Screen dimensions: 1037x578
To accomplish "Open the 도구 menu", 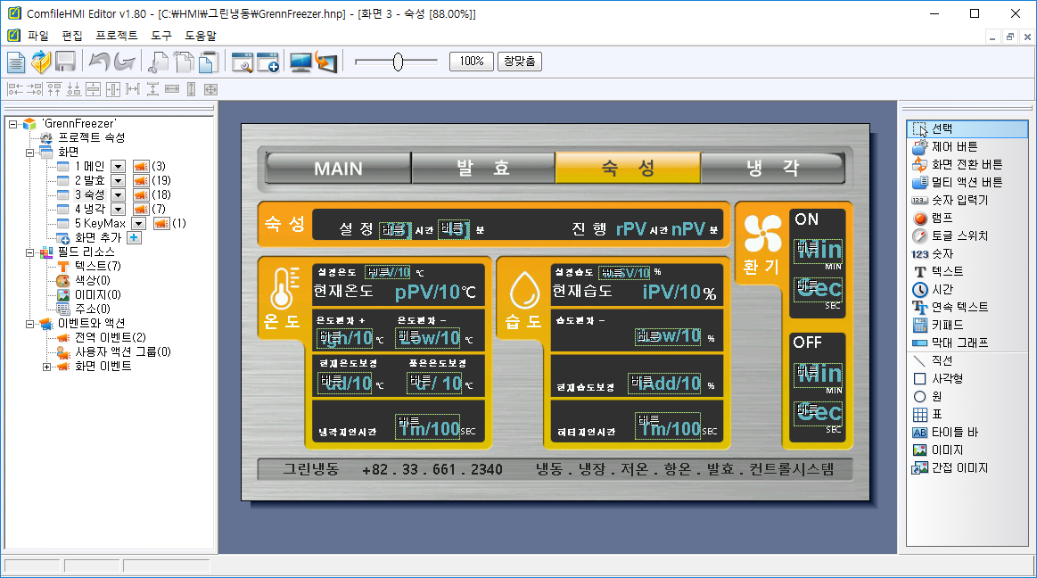I will click(x=161, y=36).
